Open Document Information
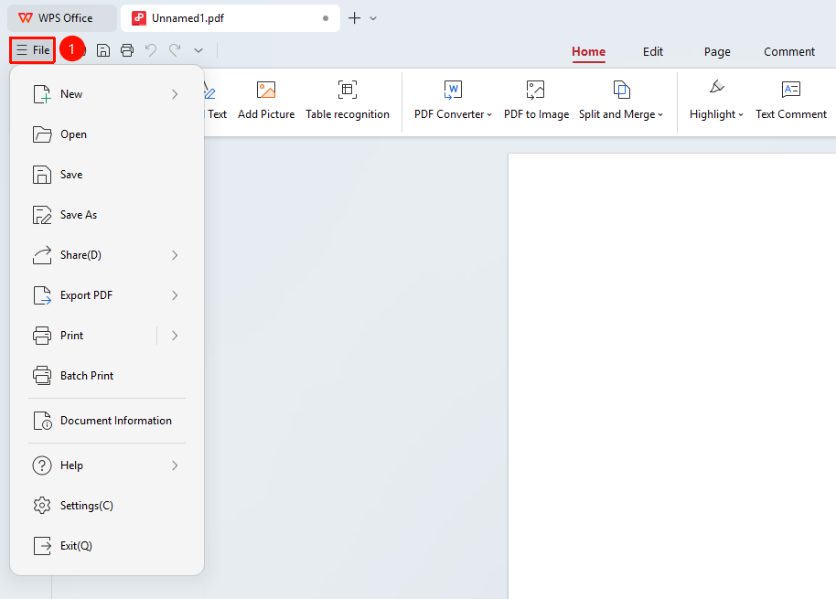 tap(107, 421)
